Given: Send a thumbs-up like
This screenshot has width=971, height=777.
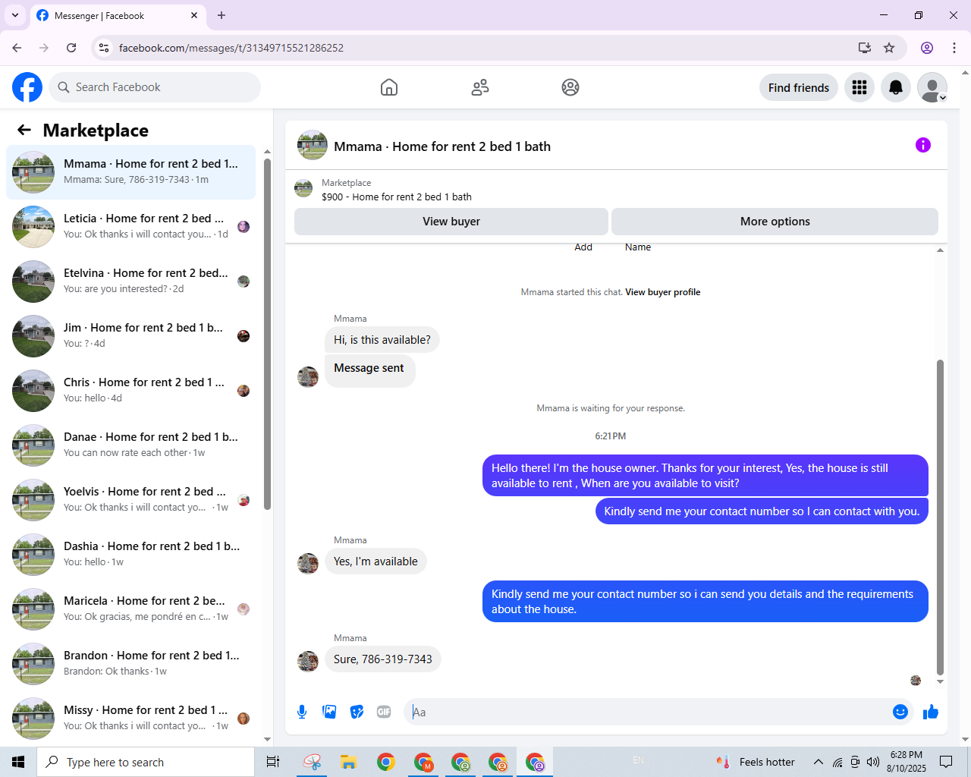Looking at the screenshot, I should 931,712.
